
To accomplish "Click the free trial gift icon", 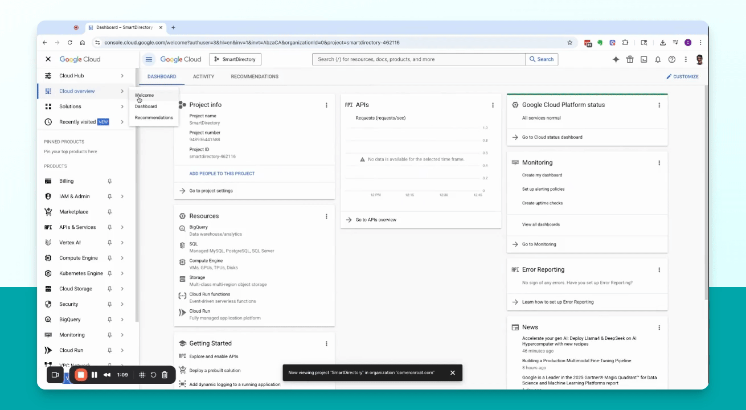I will [630, 59].
